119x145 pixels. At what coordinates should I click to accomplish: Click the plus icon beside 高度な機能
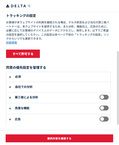tap(10, 108)
